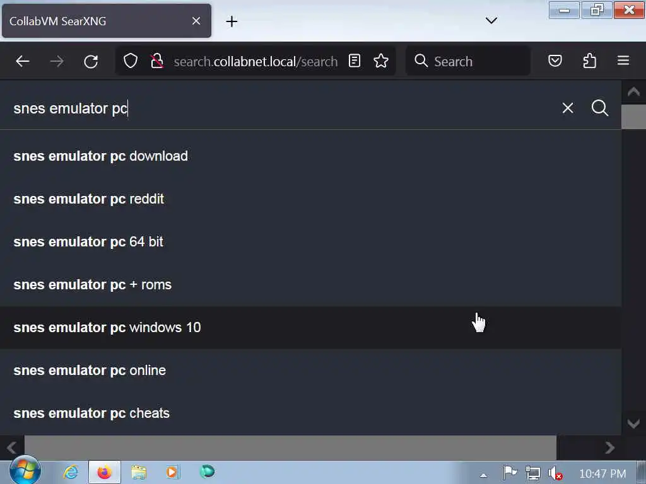Screen dimensions: 646x484
Task: Choose suggestion 'snes emulator pc windows 10'
Action: pos(310,327)
